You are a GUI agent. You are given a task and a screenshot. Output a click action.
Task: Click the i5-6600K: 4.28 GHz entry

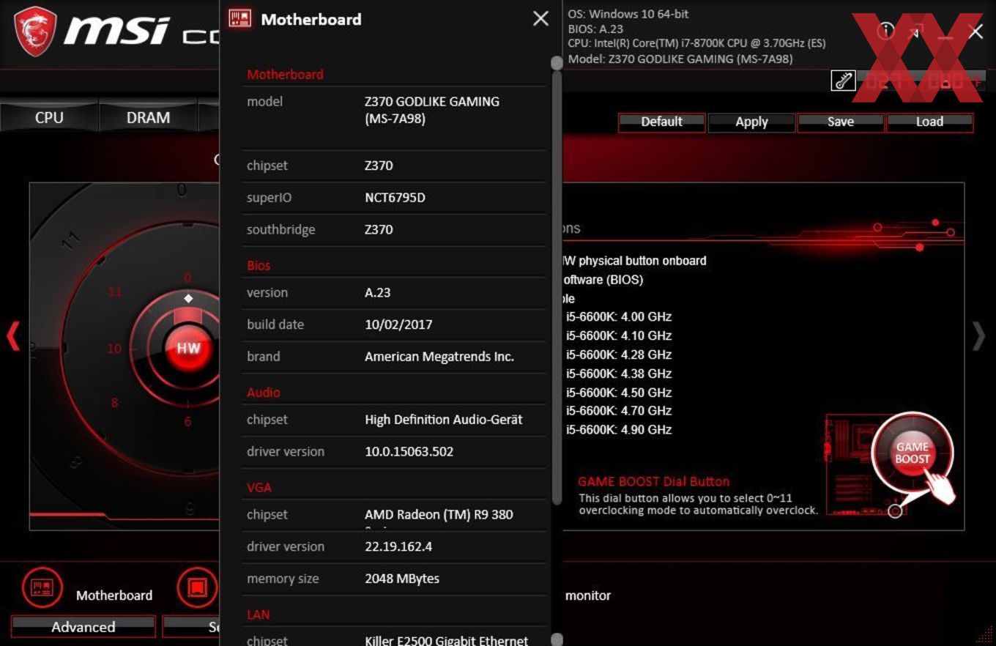pos(618,354)
